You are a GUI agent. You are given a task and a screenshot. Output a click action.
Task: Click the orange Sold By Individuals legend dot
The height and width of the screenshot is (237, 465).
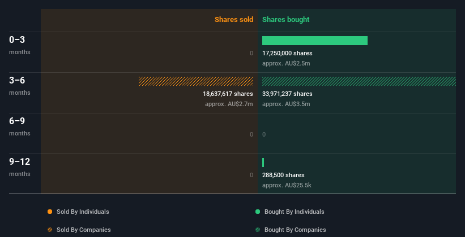(50, 212)
